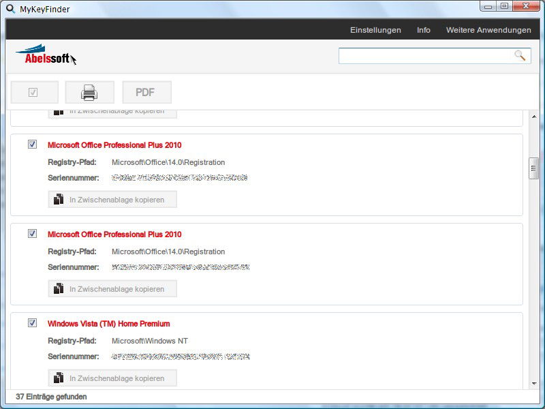Screen dimensions: 545x409
Task: Uncheck Windows Vista Home Premium entry
Action: click(x=32, y=322)
